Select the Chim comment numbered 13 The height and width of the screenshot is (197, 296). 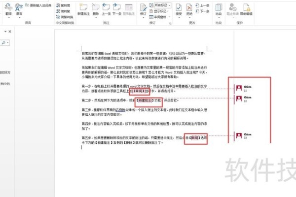pyautogui.click(x=244, y=136)
